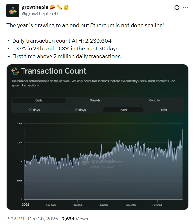Click the 2,654 Views count
This screenshot has width=194, height=224.
pyautogui.click(x=75, y=219)
